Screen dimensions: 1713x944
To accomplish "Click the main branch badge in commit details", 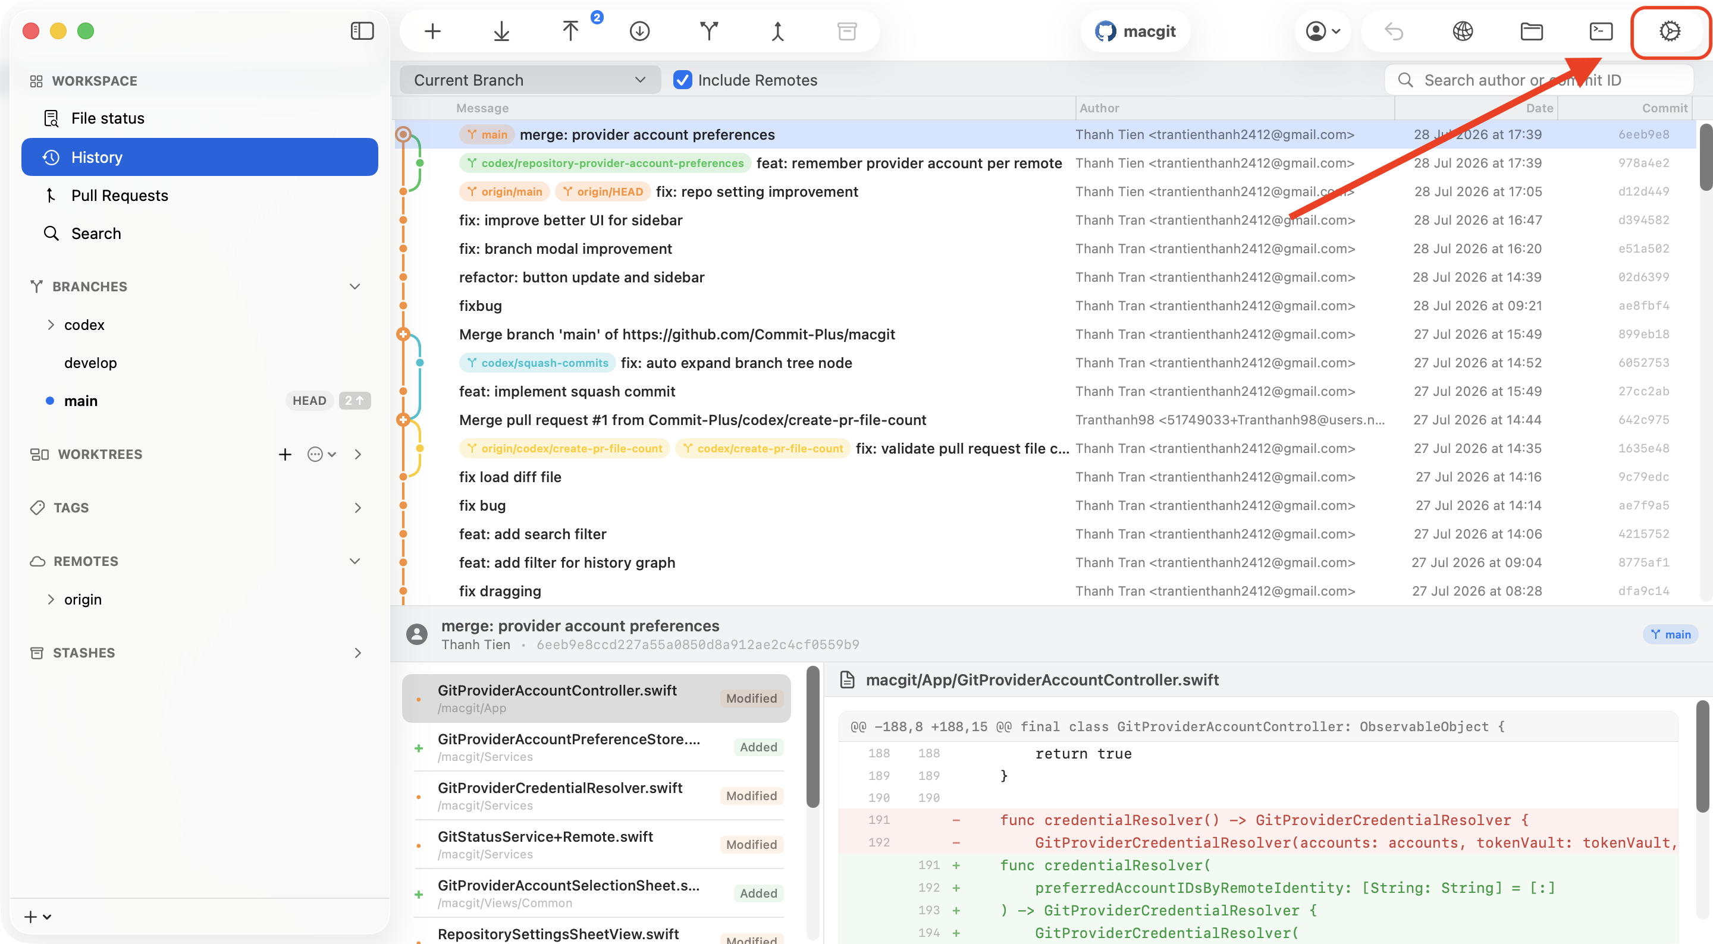I will [x=1670, y=634].
